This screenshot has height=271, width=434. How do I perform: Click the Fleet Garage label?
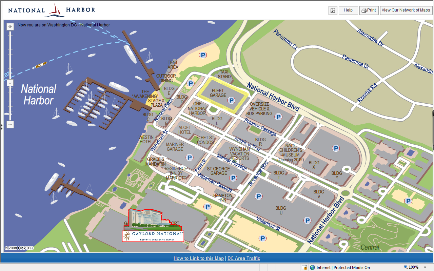[218, 93]
